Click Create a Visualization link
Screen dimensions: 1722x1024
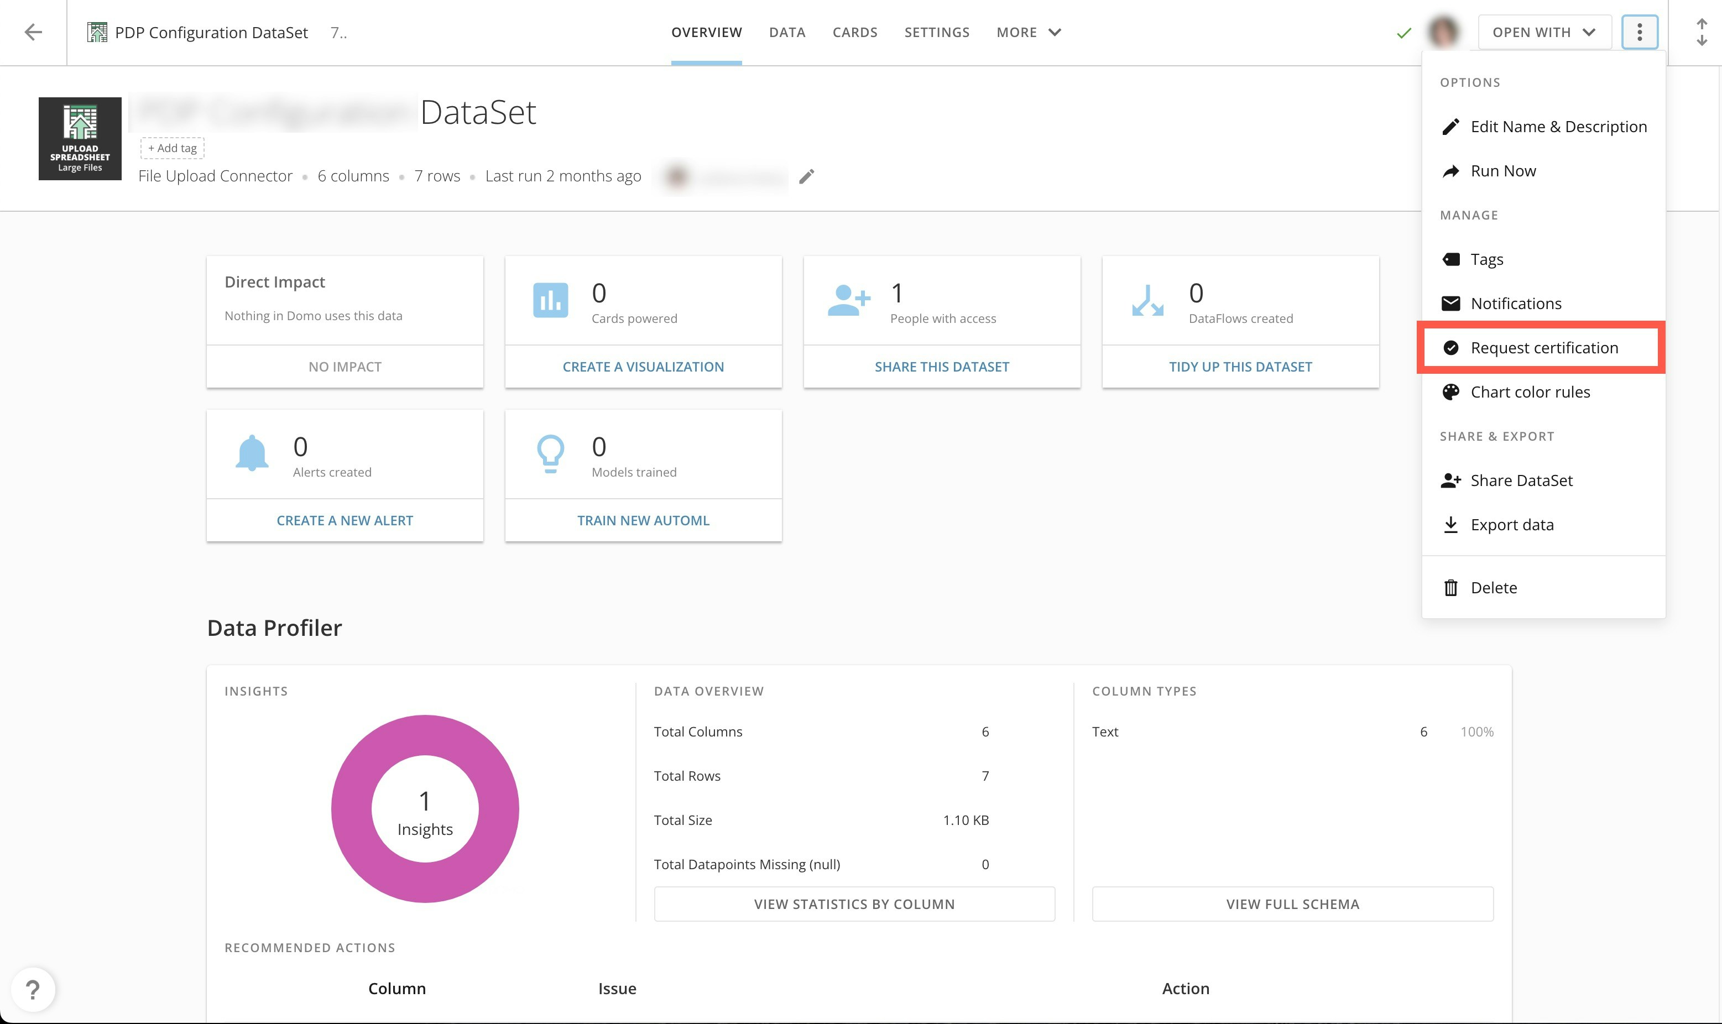(x=643, y=367)
